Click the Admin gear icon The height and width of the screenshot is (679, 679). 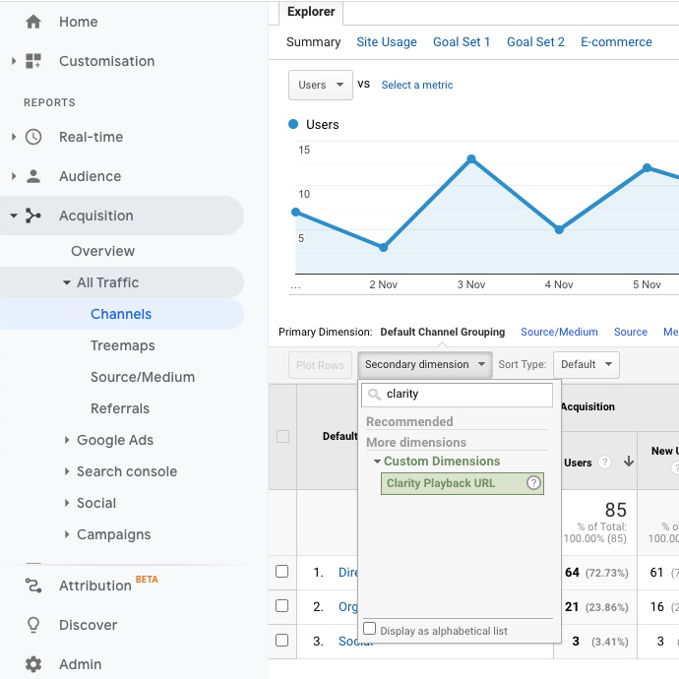(x=33, y=664)
